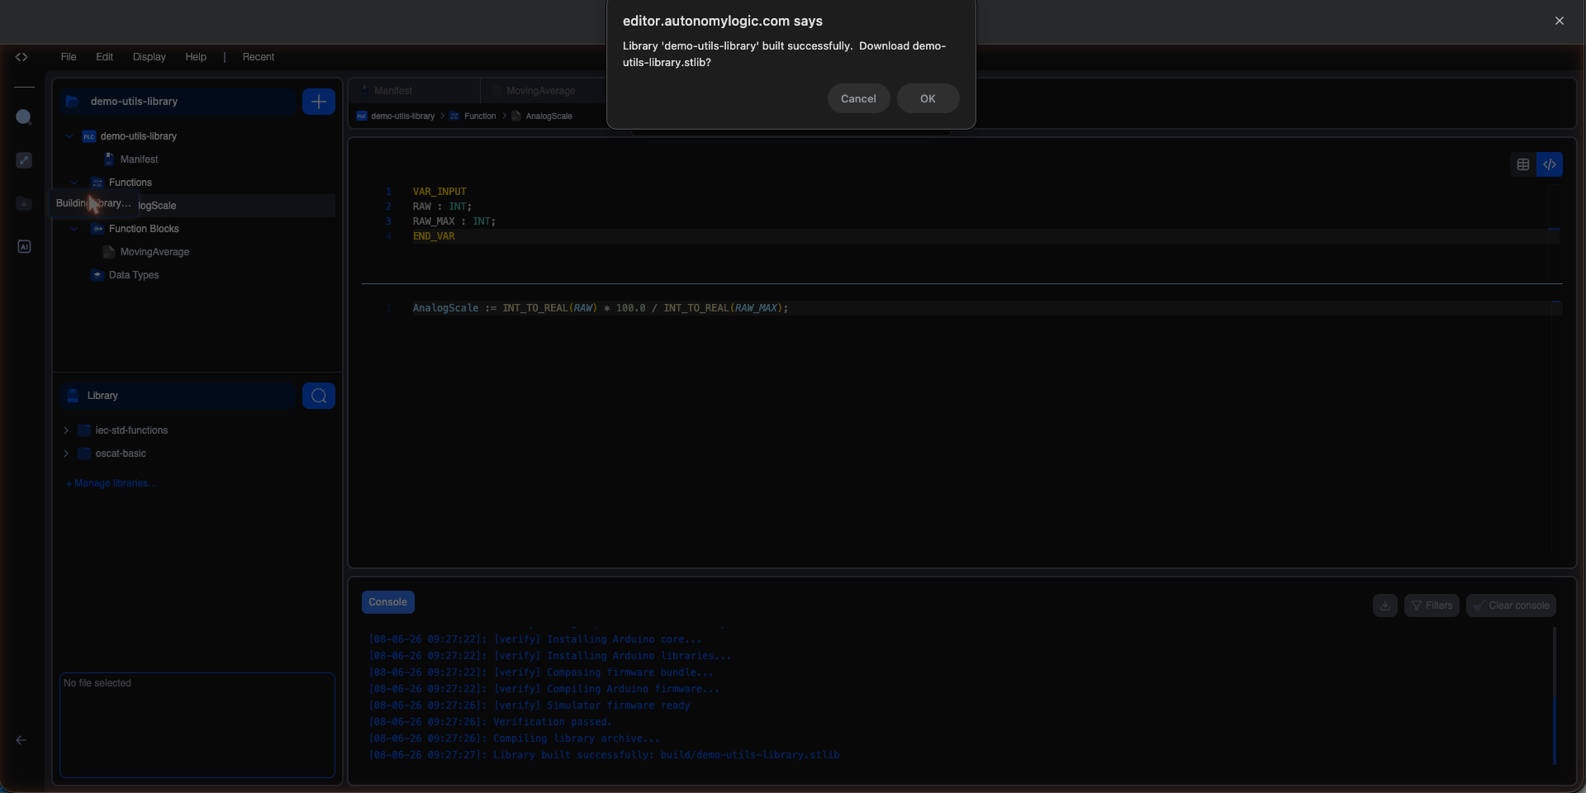Add new element with plus button
The image size is (1586, 793).
click(319, 102)
